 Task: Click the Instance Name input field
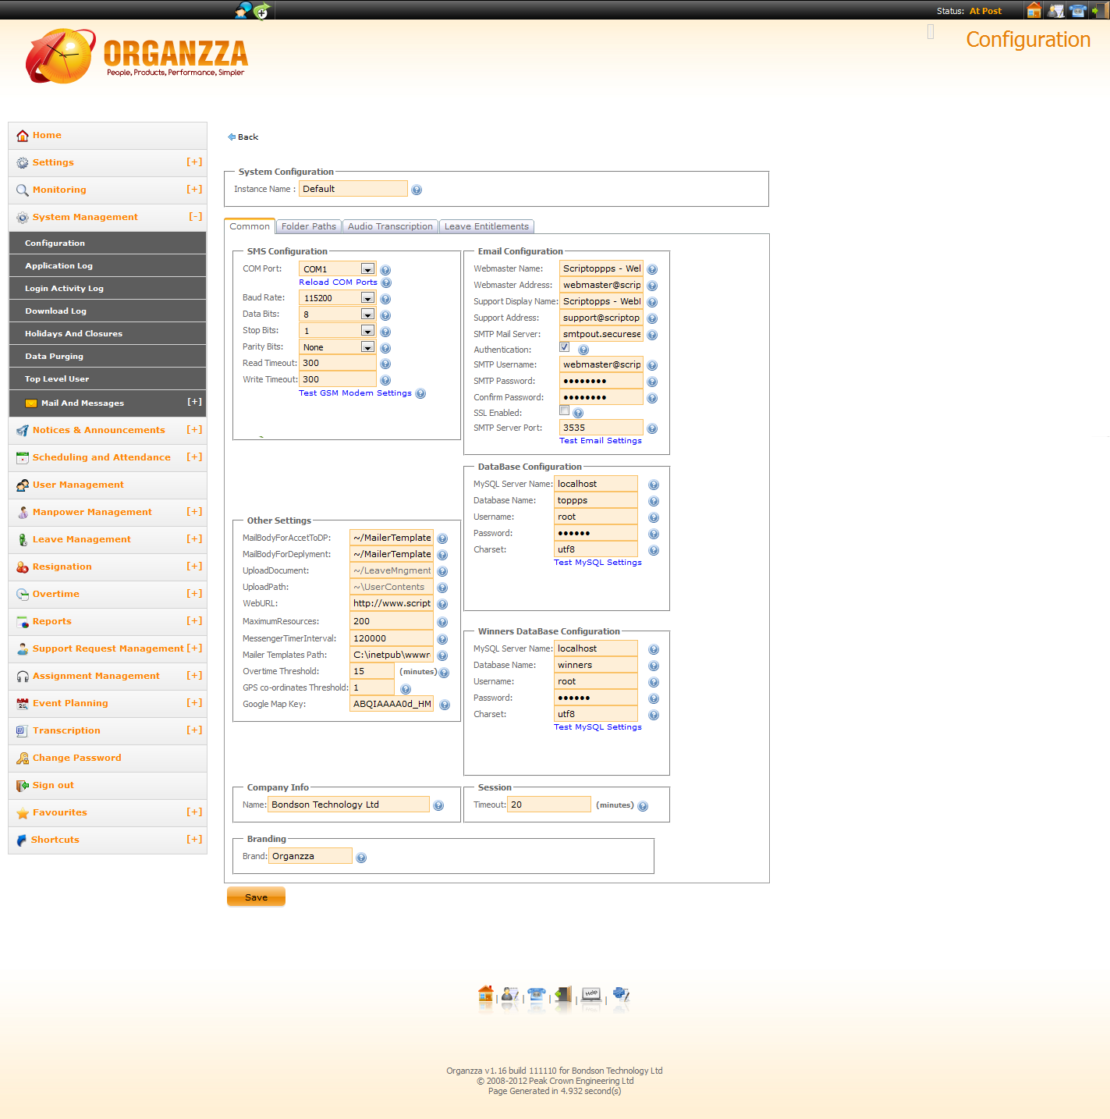[x=353, y=189]
